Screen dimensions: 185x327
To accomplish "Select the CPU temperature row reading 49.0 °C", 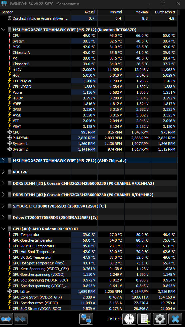I will pyautogui.click(x=89, y=35).
